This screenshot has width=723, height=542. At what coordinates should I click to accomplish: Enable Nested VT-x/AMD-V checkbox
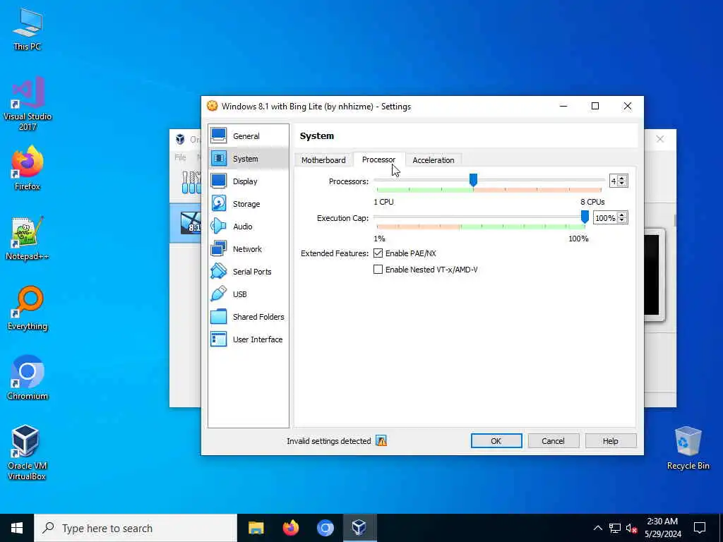pyautogui.click(x=378, y=269)
